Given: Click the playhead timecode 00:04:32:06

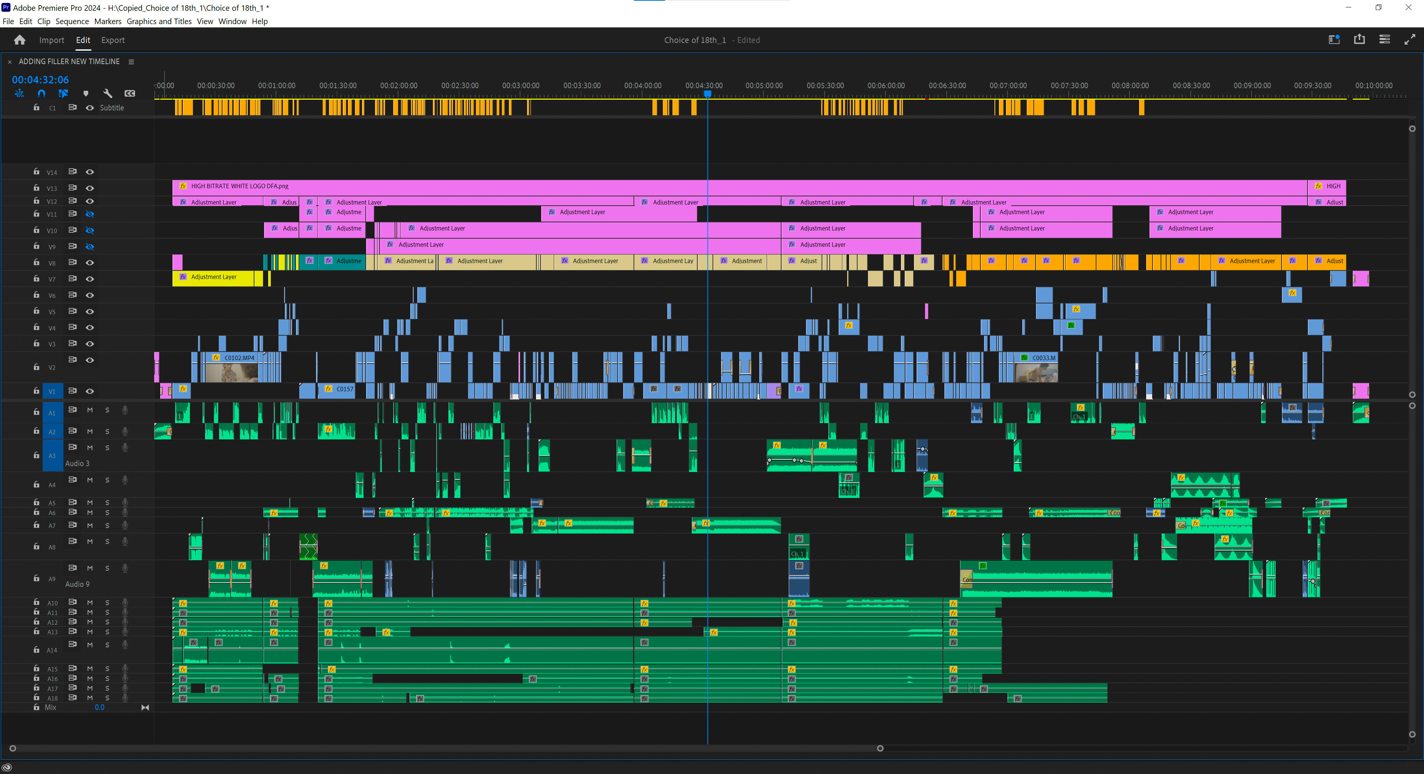Looking at the screenshot, I should pos(40,80).
